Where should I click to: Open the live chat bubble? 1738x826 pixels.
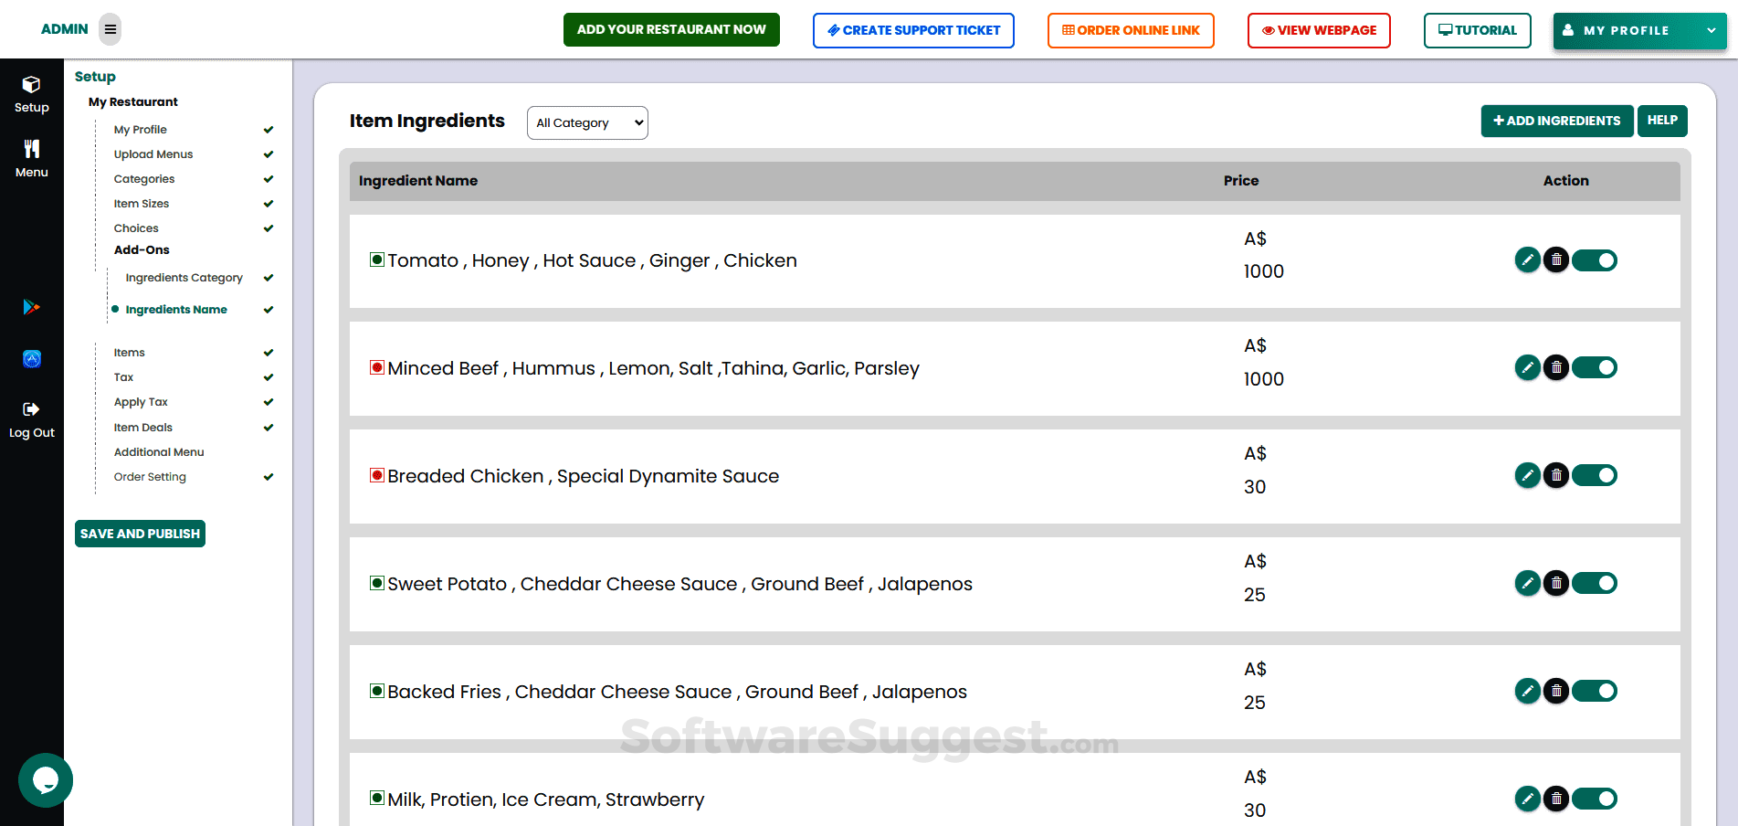[45, 780]
